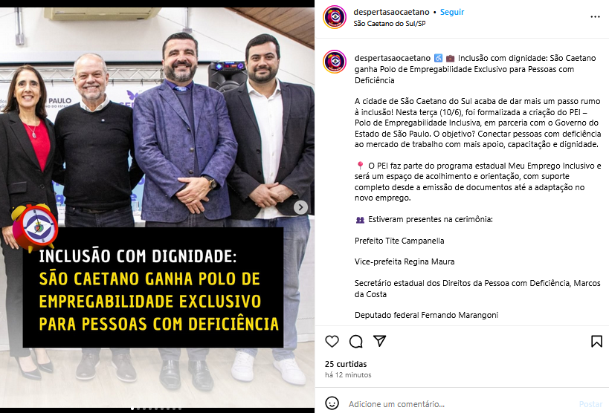Image resolution: width=609 pixels, height=413 pixels.
Task: Select the second carousel indicator dot
Action: coord(138,409)
